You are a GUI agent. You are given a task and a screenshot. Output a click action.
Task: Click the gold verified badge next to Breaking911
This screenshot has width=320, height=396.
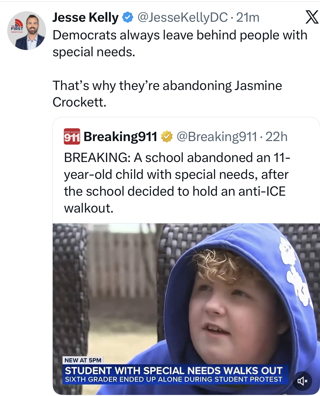coord(167,136)
